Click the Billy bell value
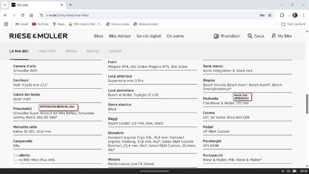This screenshot has width=309, height=174. (17, 146)
